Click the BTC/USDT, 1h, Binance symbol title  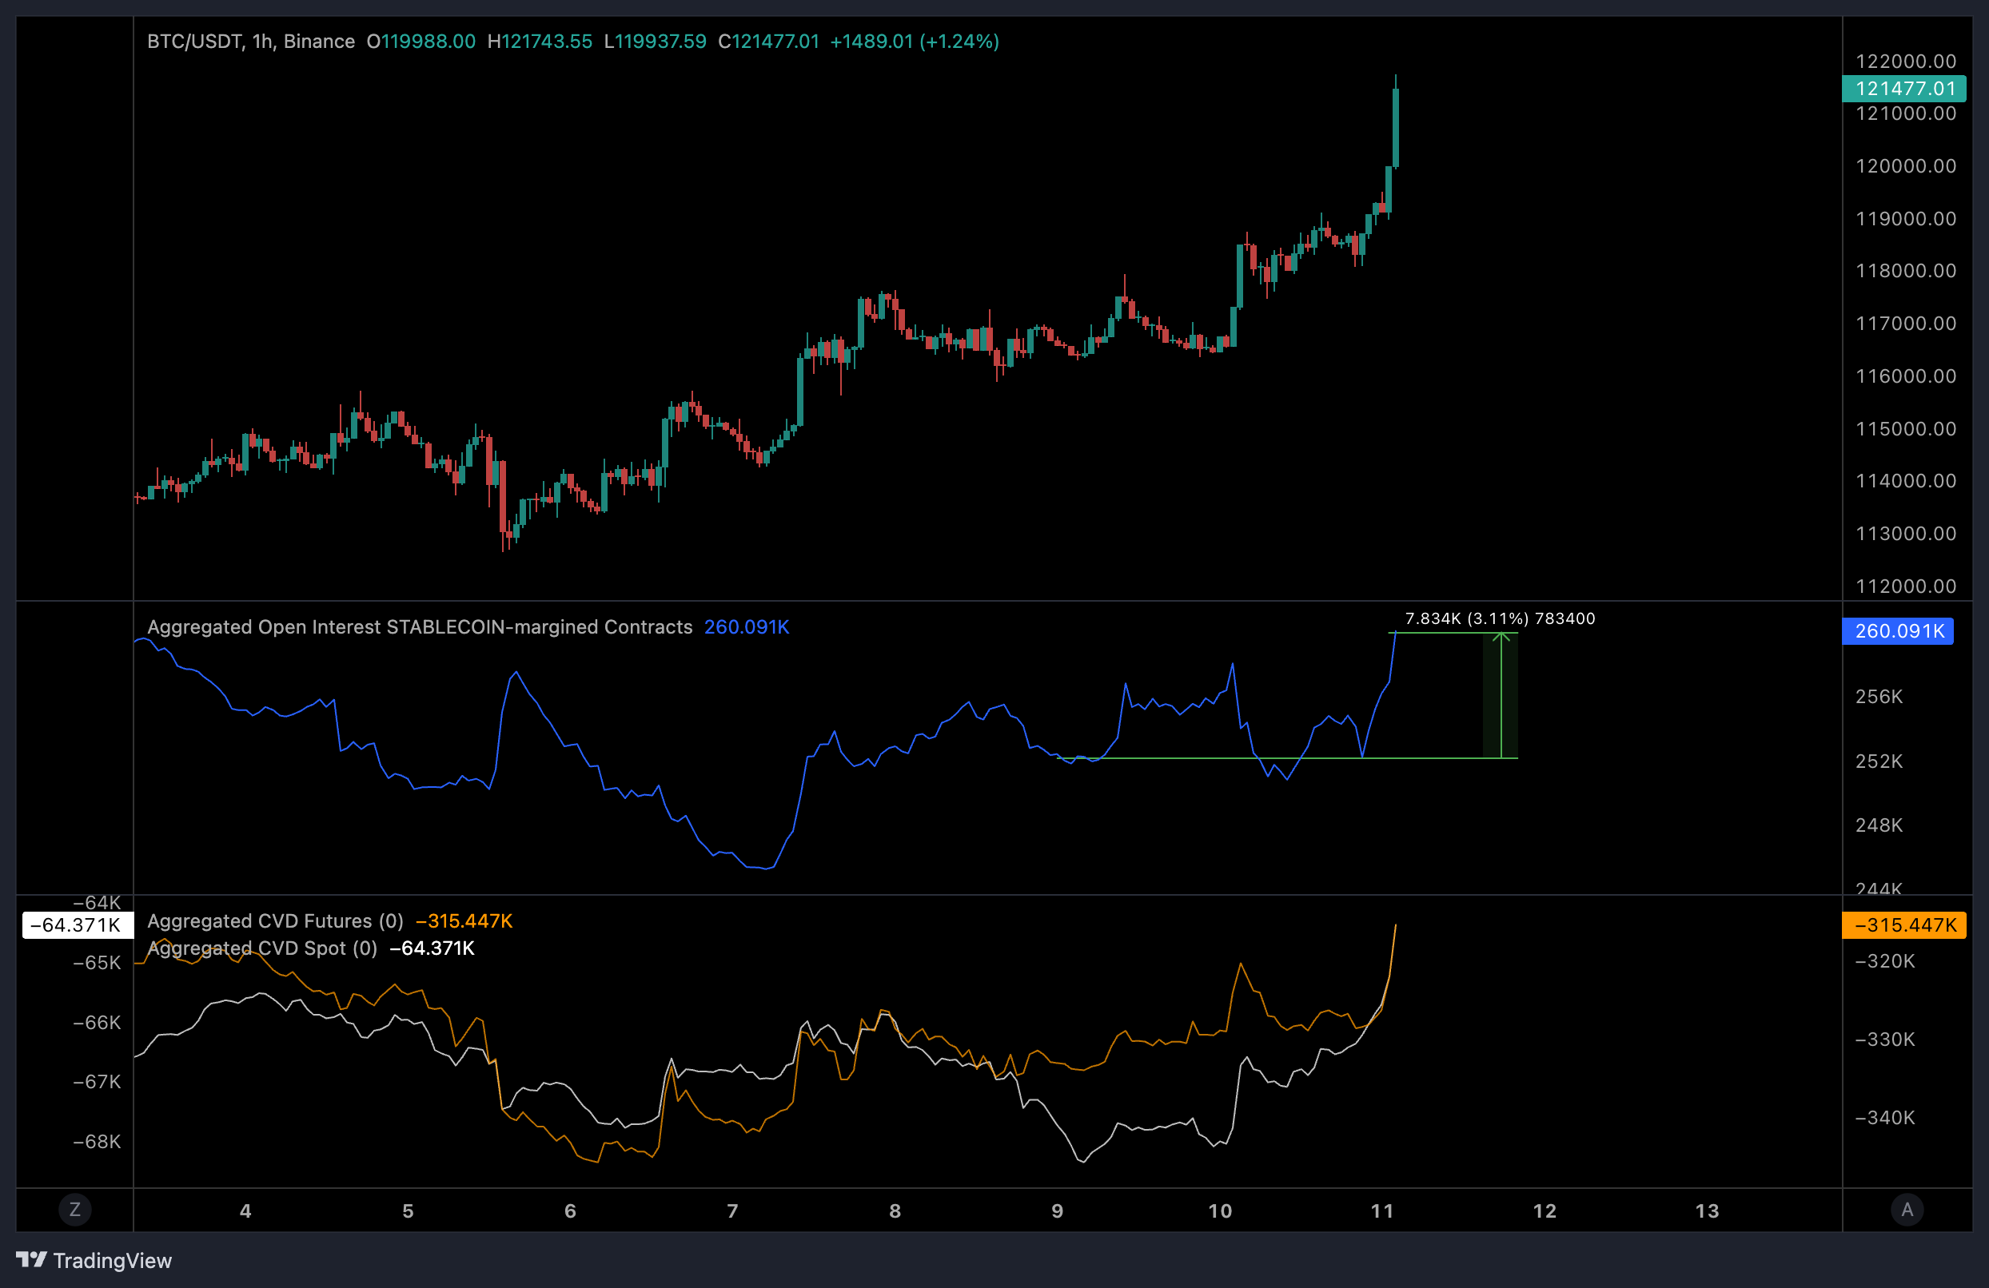click(x=251, y=42)
